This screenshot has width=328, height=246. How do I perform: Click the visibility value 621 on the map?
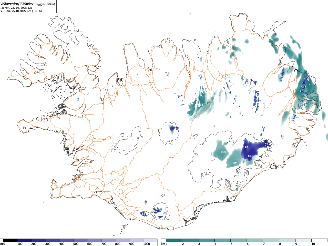[x=235, y=163]
